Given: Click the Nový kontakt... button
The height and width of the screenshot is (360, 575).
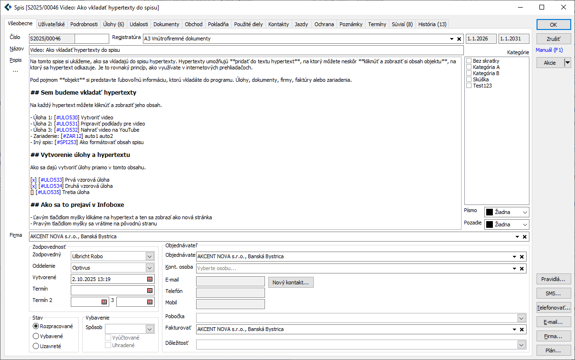Looking at the screenshot, I should click(291, 282).
